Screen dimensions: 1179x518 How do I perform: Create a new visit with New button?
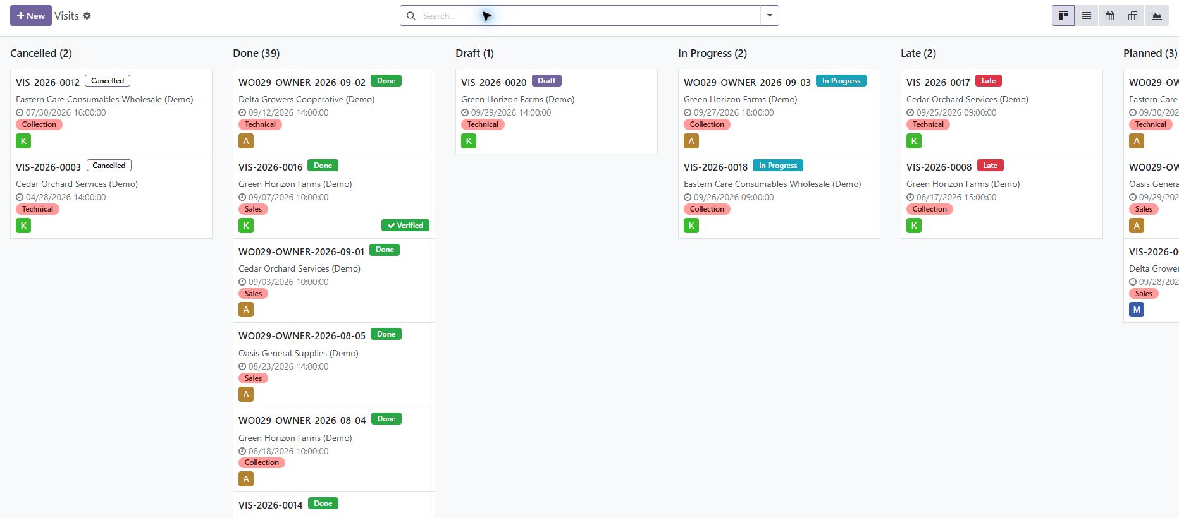coord(31,16)
